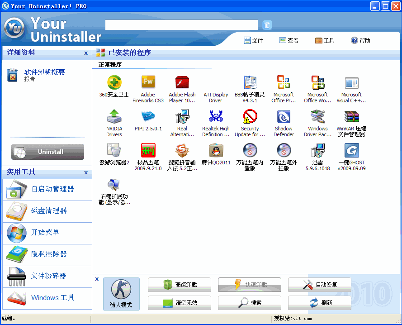Select the 万能五笔外挂版 icon
This screenshot has height=325, width=402.
click(x=284, y=150)
